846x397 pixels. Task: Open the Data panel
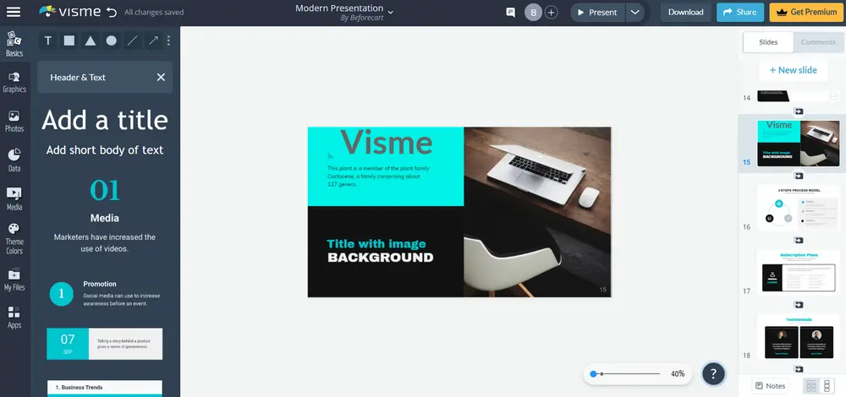pos(14,161)
